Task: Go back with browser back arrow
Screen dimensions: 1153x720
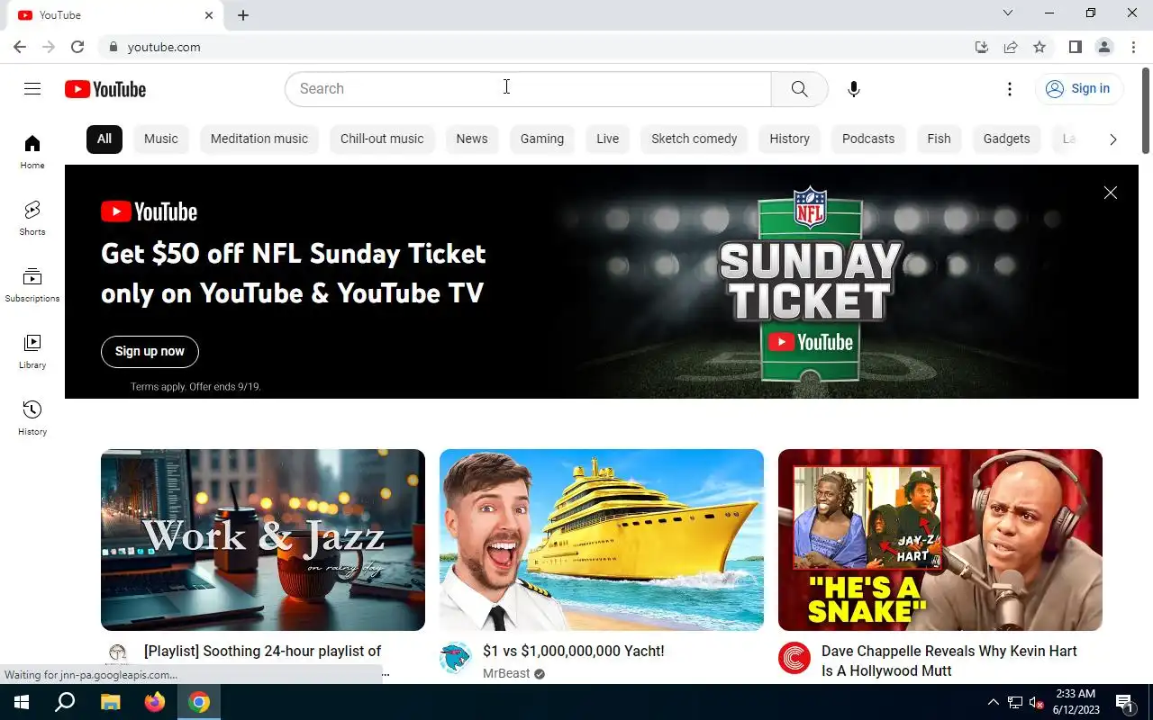Action: [20, 47]
